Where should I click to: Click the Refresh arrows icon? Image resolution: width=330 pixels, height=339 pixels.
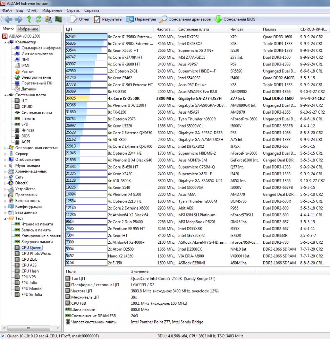click(x=39, y=19)
